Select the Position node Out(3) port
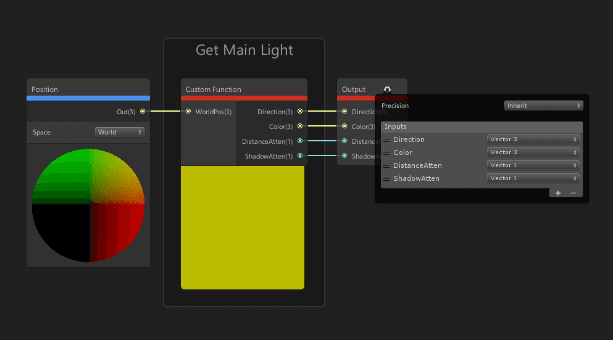Viewport: 613px width, 340px height. pos(143,111)
